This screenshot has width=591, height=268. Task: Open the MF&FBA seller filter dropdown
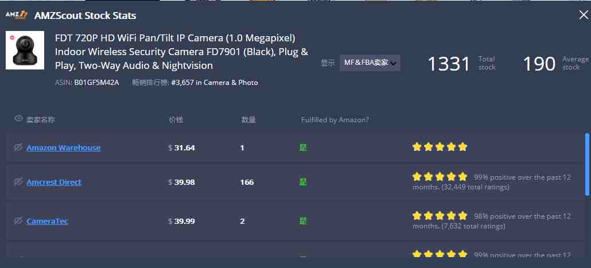click(x=370, y=63)
